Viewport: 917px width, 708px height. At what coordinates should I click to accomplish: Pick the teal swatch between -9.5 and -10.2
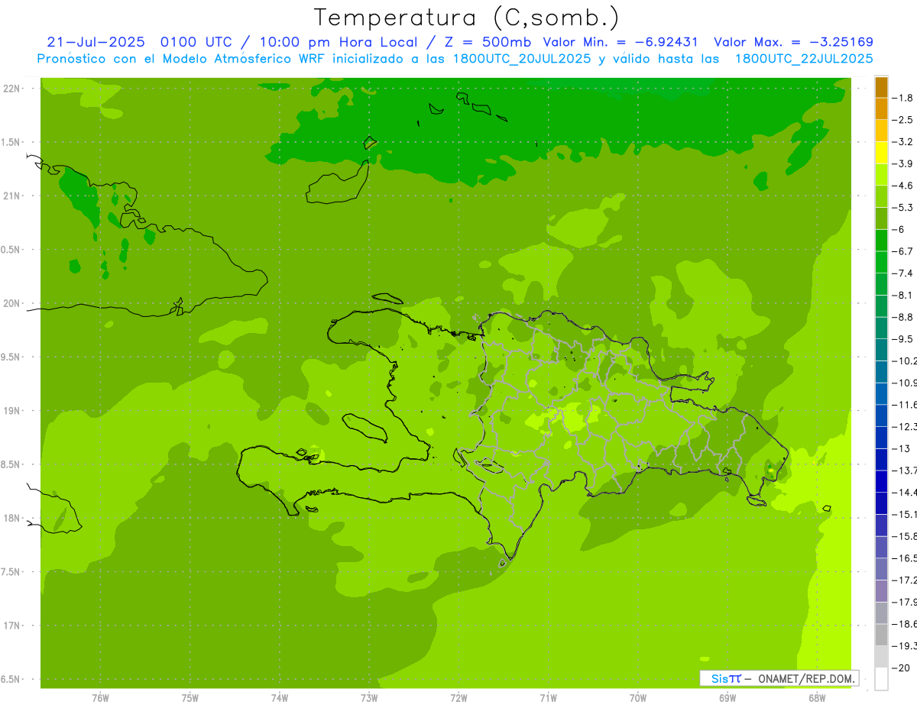[x=881, y=350]
